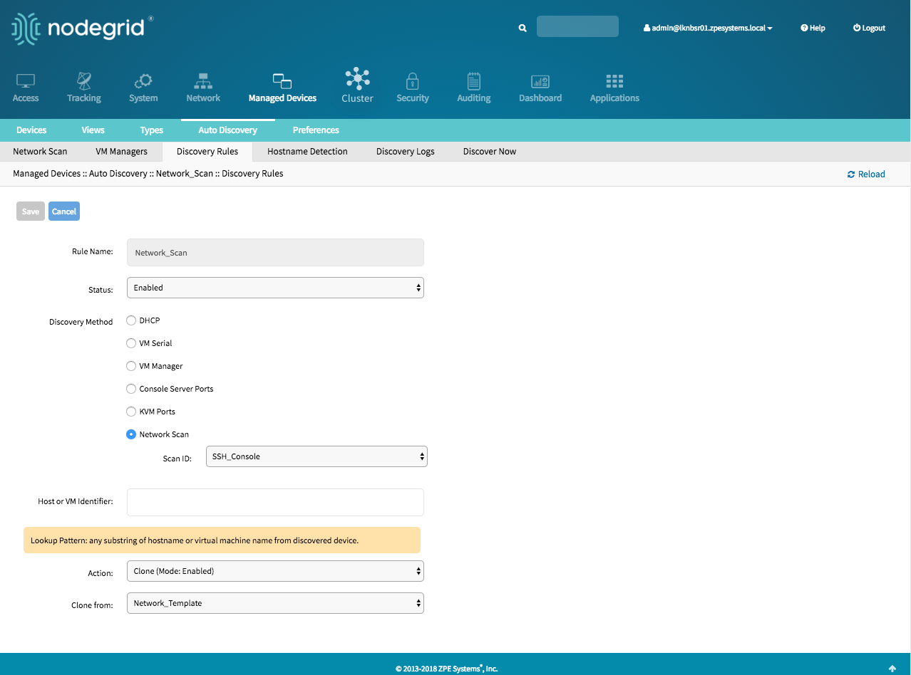
Task: Select the Network Scan discovery method
Action: pyautogui.click(x=131, y=434)
